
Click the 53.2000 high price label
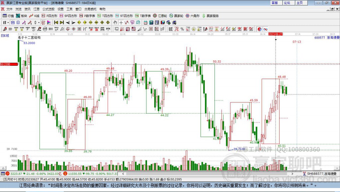29,43
